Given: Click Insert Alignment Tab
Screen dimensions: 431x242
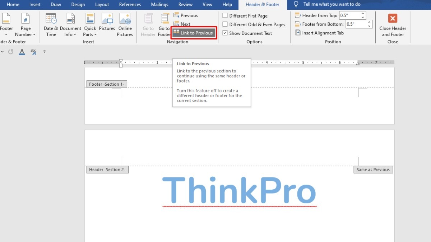Looking at the screenshot, I should (320, 33).
